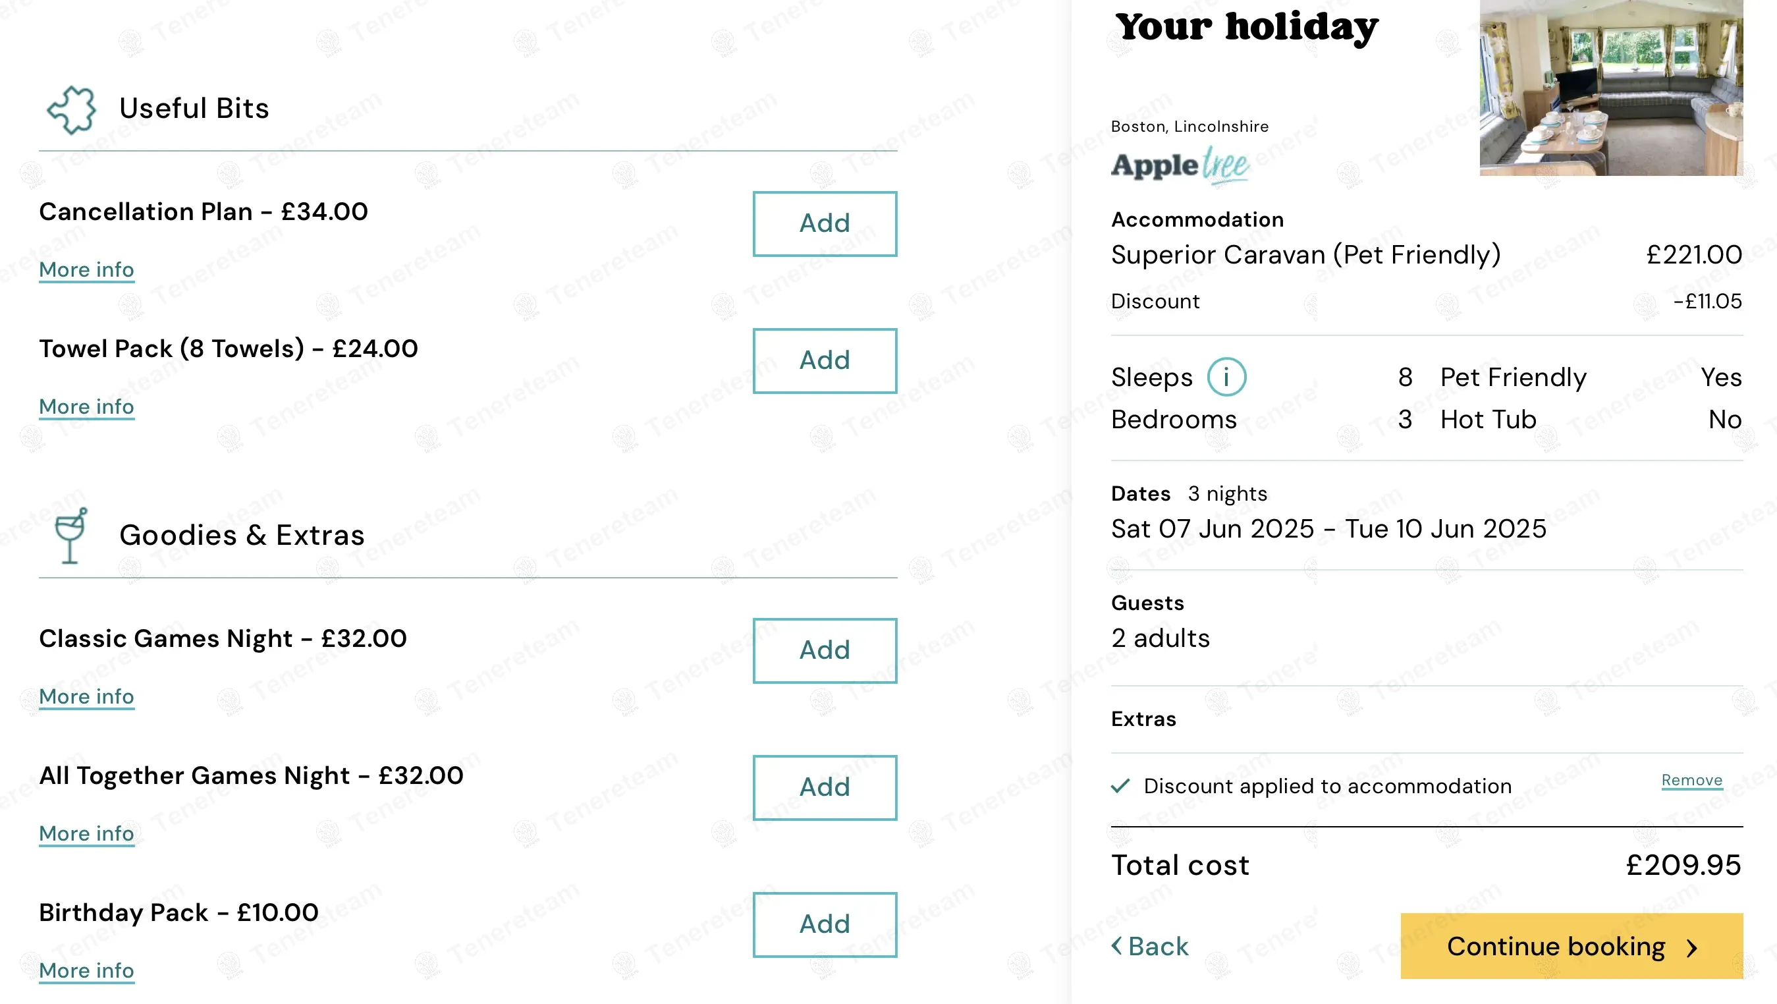Open the caravan interior photo thumbnail

1611,88
